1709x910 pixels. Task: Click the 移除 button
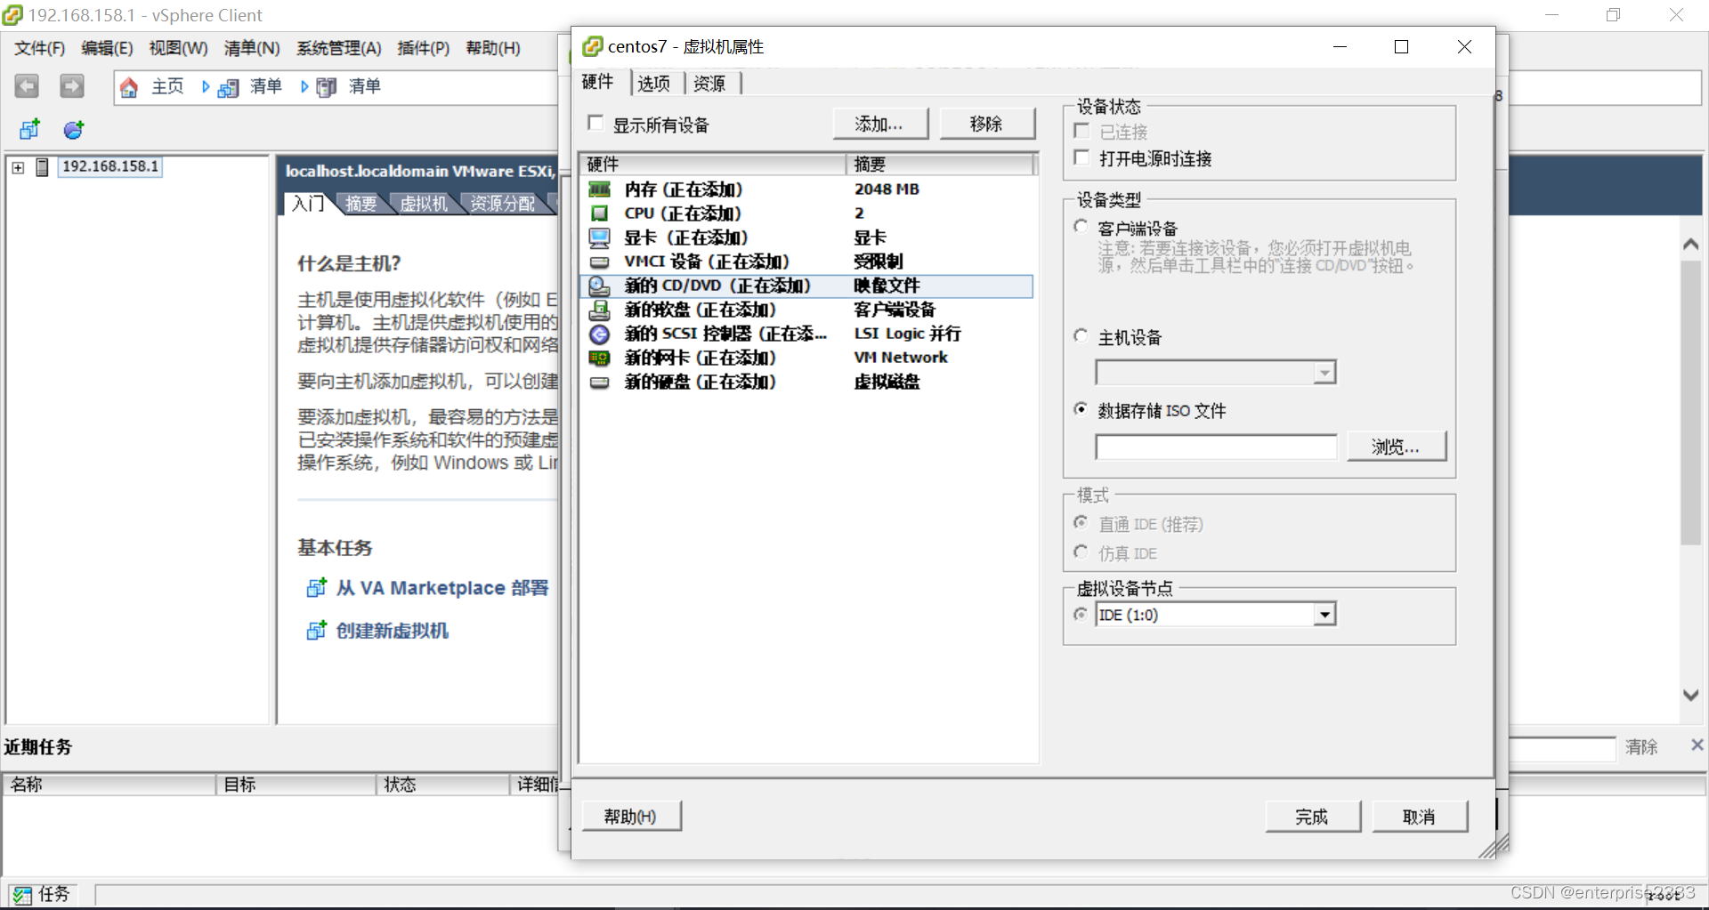click(987, 124)
